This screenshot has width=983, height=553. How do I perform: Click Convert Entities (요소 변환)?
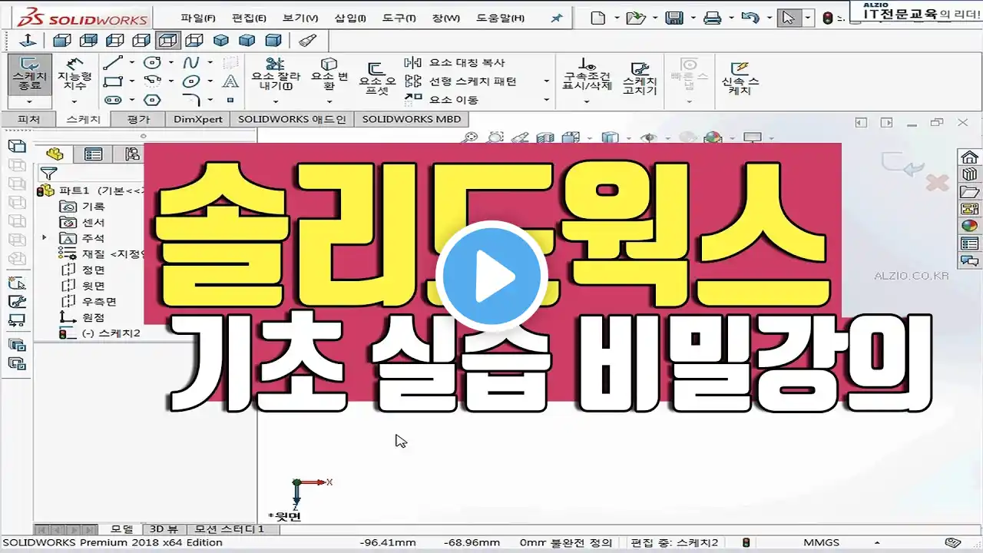point(329,75)
